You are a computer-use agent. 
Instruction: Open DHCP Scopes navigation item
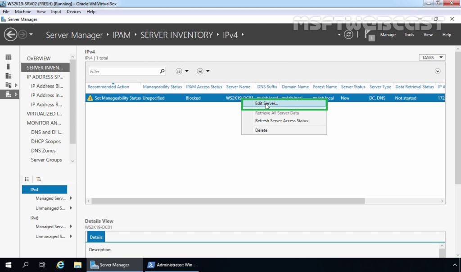coord(46,142)
